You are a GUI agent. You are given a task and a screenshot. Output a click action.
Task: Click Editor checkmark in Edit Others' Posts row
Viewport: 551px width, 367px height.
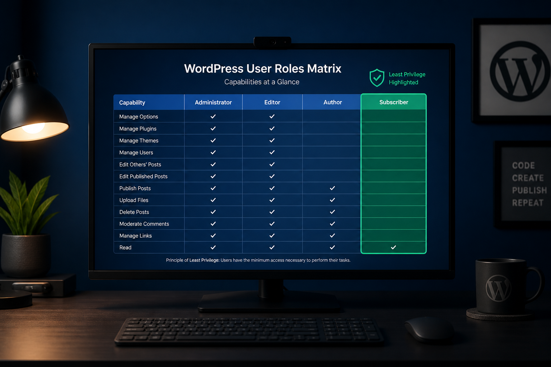point(272,164)
